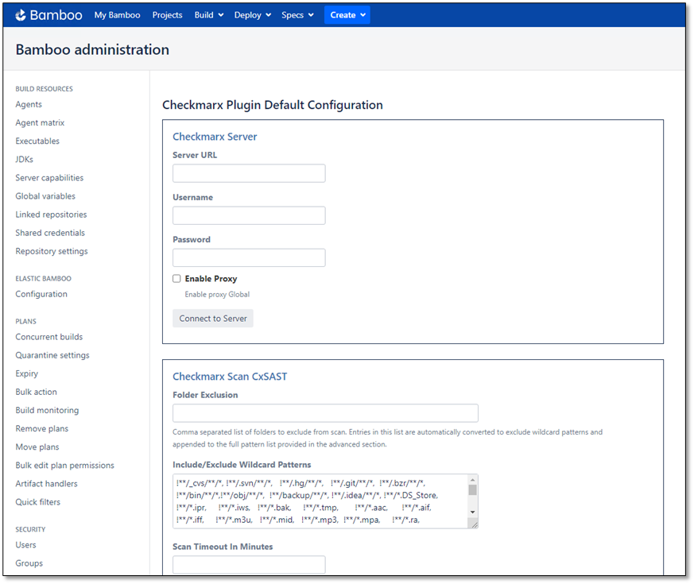Click the Bamboo logo icon

tap(21, 15)
